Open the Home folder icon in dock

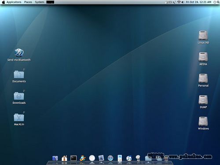pyautogui.click(x=64, y=158)
